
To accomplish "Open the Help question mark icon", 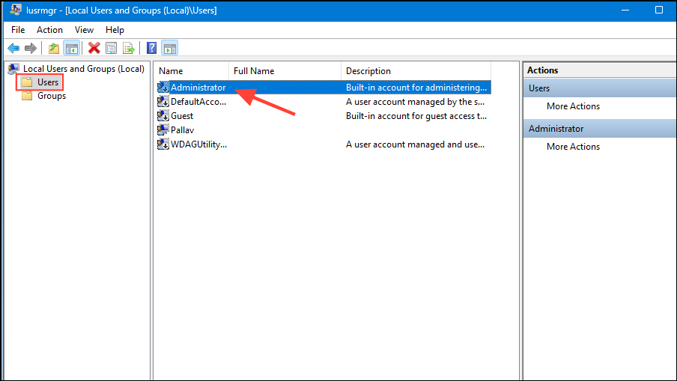I will pos(151,48).
